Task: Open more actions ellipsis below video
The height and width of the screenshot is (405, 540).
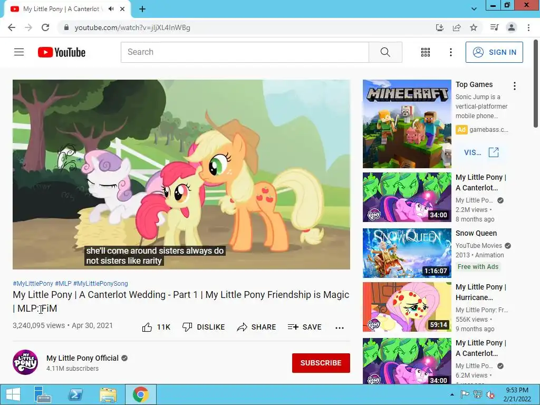Action: [340, 327]
